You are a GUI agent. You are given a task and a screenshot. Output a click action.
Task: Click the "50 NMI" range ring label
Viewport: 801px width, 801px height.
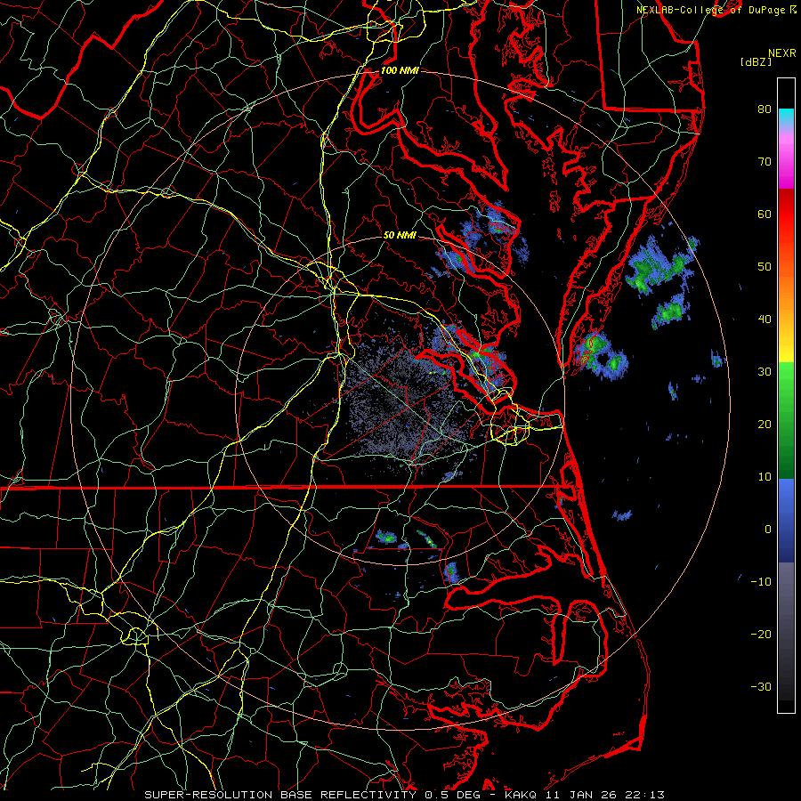[x=400, y=235]
